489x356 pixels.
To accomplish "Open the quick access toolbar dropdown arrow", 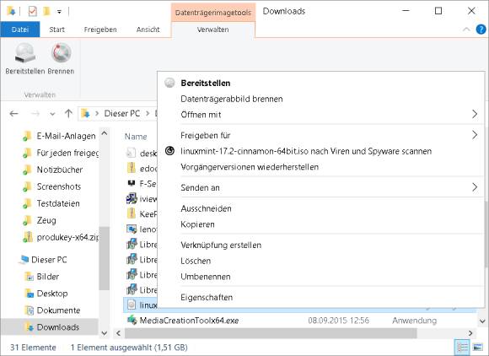I will point(59,12).
